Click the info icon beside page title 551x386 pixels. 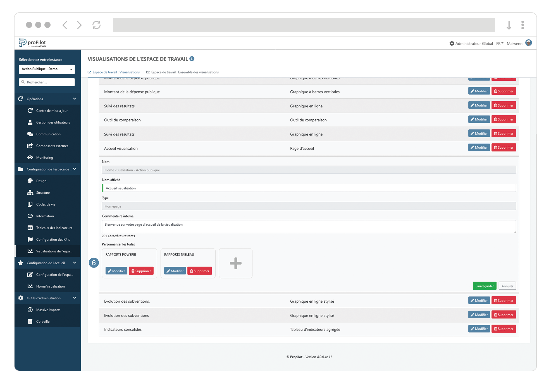192,59
